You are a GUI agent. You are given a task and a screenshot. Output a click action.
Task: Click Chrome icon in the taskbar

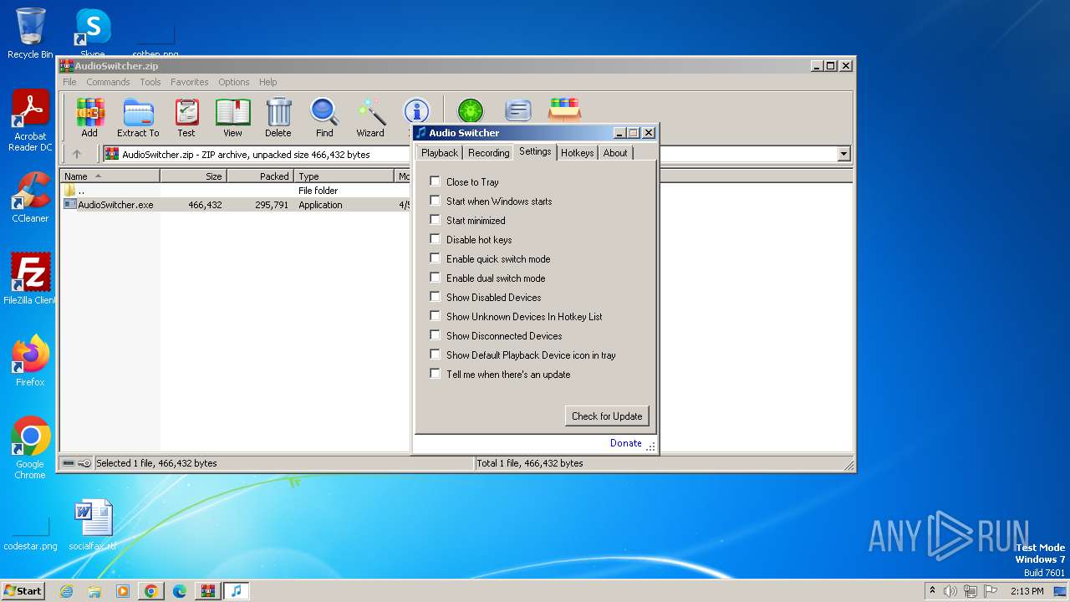(151, 591)
